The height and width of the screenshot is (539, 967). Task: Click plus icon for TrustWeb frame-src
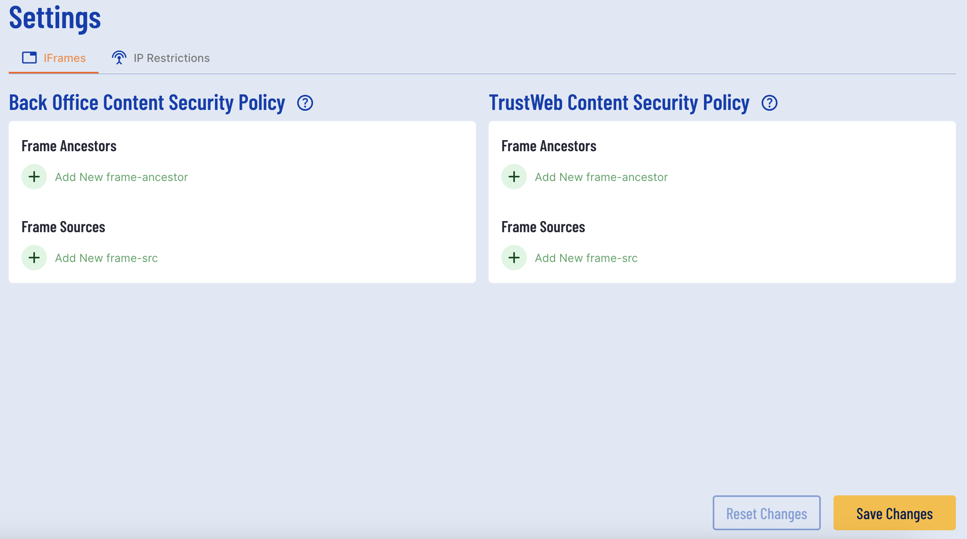514,258
